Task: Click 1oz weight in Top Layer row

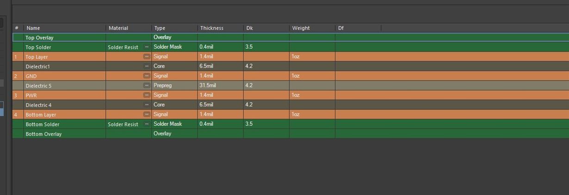Action: click(x=296, y=57)
